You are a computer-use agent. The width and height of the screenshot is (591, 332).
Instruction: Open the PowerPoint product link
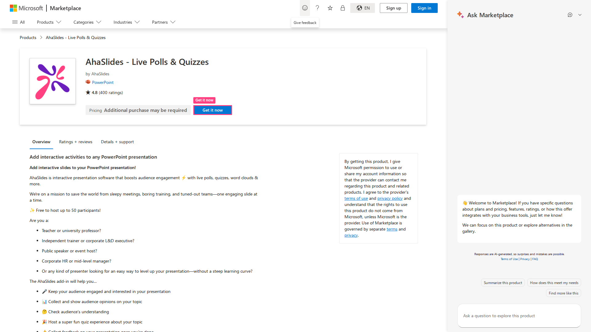(x=103, y=82)
